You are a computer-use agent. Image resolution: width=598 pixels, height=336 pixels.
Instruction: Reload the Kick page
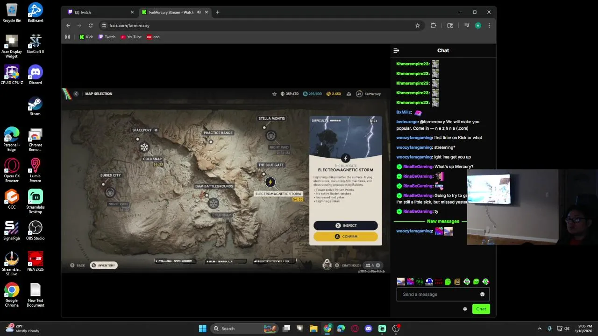(91, 26)
